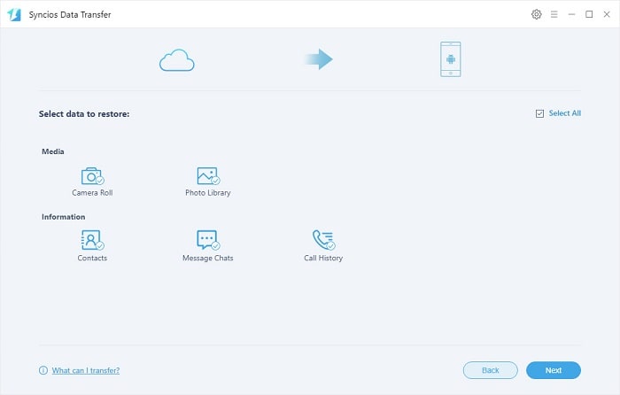Click the Photo Library label
The height and width of the screenshot is (395, 620).
(208, 192)
